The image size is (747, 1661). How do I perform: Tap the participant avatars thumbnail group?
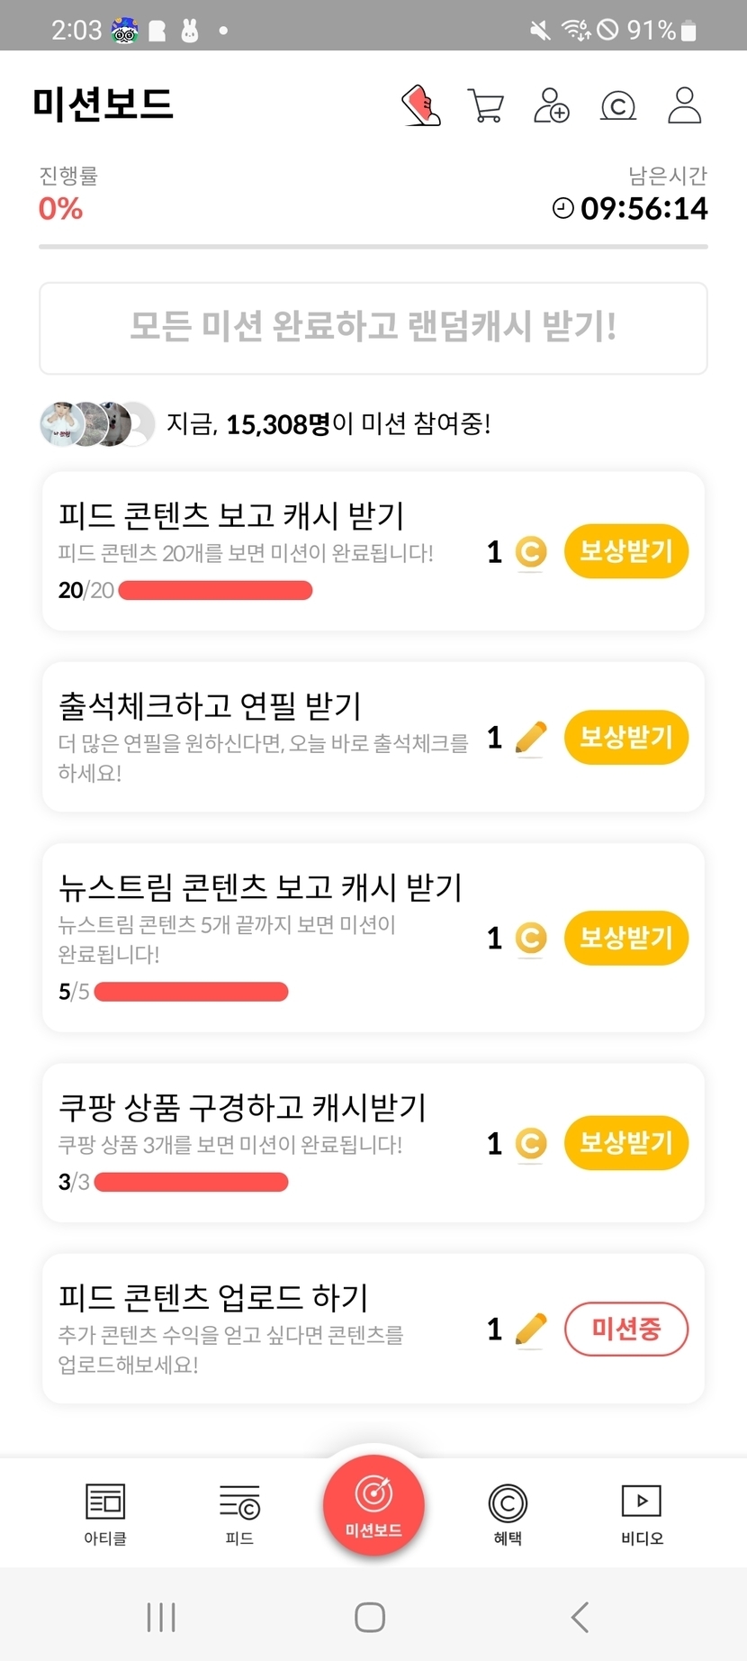(97, 423)
